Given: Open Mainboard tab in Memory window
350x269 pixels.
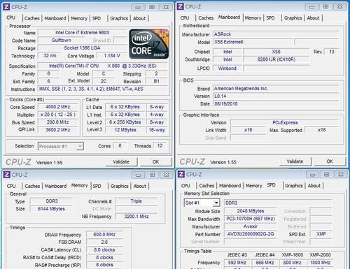Looking at the screenshot, I should pyautogui.click(x=55, y=186).
